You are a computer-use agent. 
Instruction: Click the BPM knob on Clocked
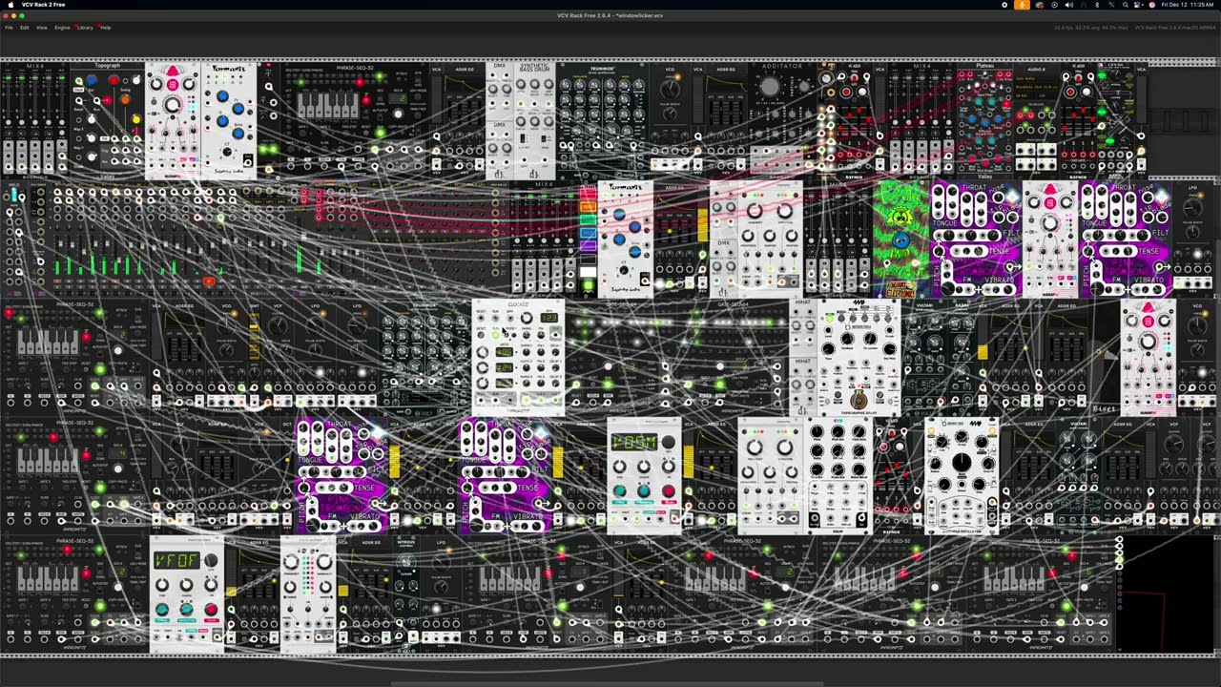pyautogui.click(x=526, y=320)
